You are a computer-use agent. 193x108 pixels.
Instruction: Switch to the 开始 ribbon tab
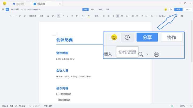pyautogui.click(x=86, y=9)
